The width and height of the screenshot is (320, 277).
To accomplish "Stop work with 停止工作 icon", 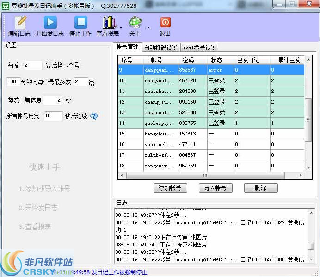I will 80,26.
